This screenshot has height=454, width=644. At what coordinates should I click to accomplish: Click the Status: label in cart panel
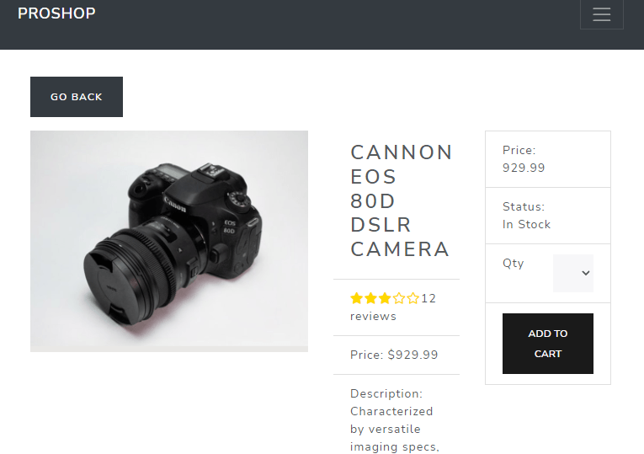click(524, 206)
